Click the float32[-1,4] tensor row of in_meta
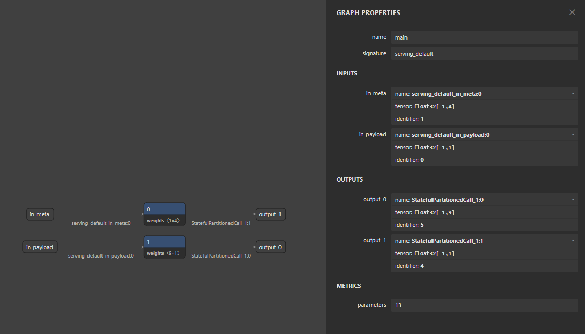The image size is (585, 334). 484,106
